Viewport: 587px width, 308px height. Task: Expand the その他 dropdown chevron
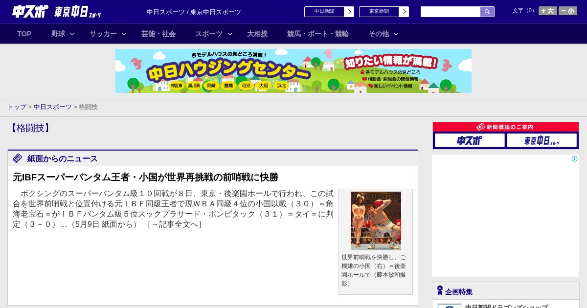click(x=396, y=34)
